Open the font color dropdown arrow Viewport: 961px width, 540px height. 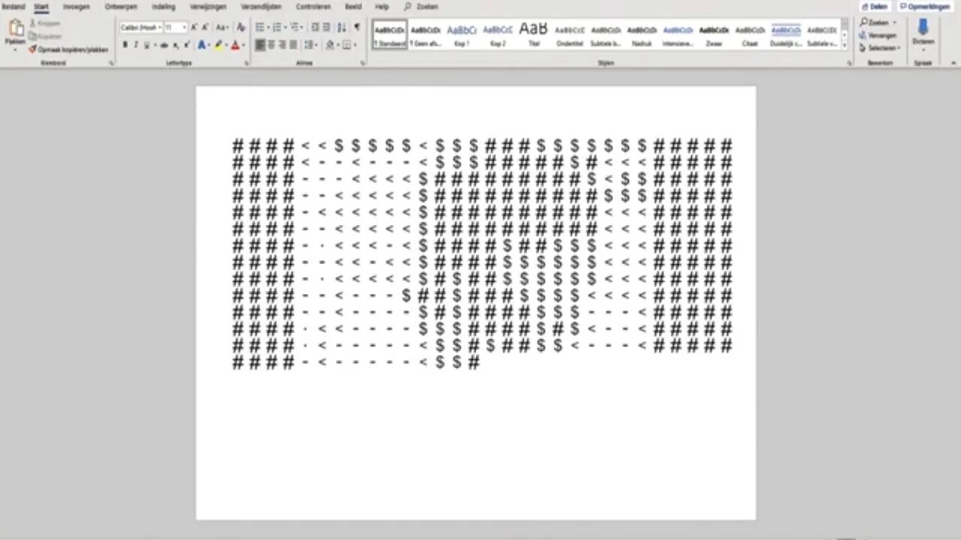click(243, 46)
